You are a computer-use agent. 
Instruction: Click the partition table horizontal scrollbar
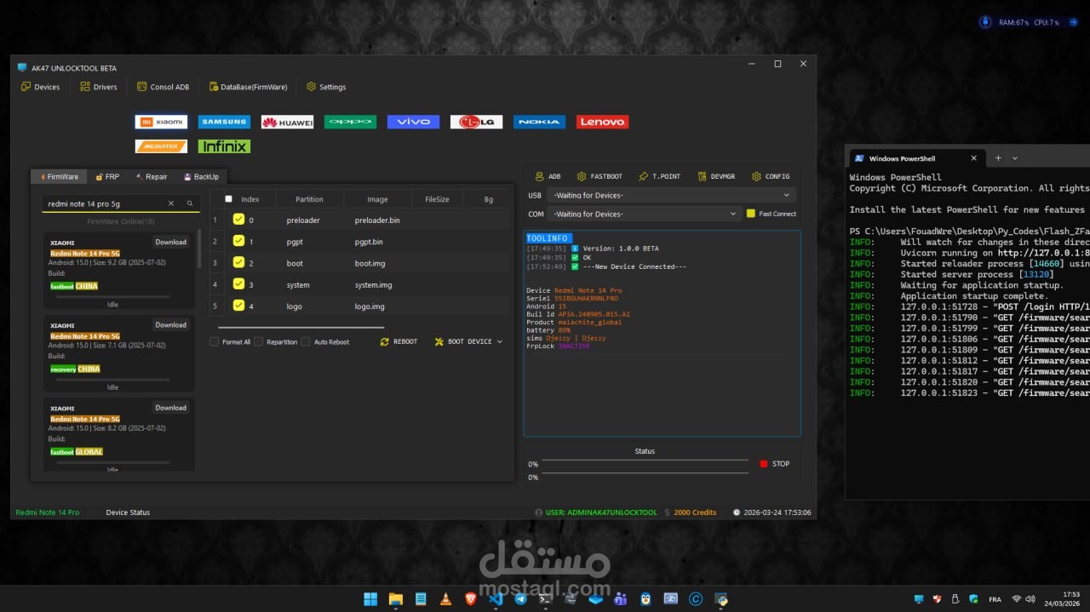(301, 327)
